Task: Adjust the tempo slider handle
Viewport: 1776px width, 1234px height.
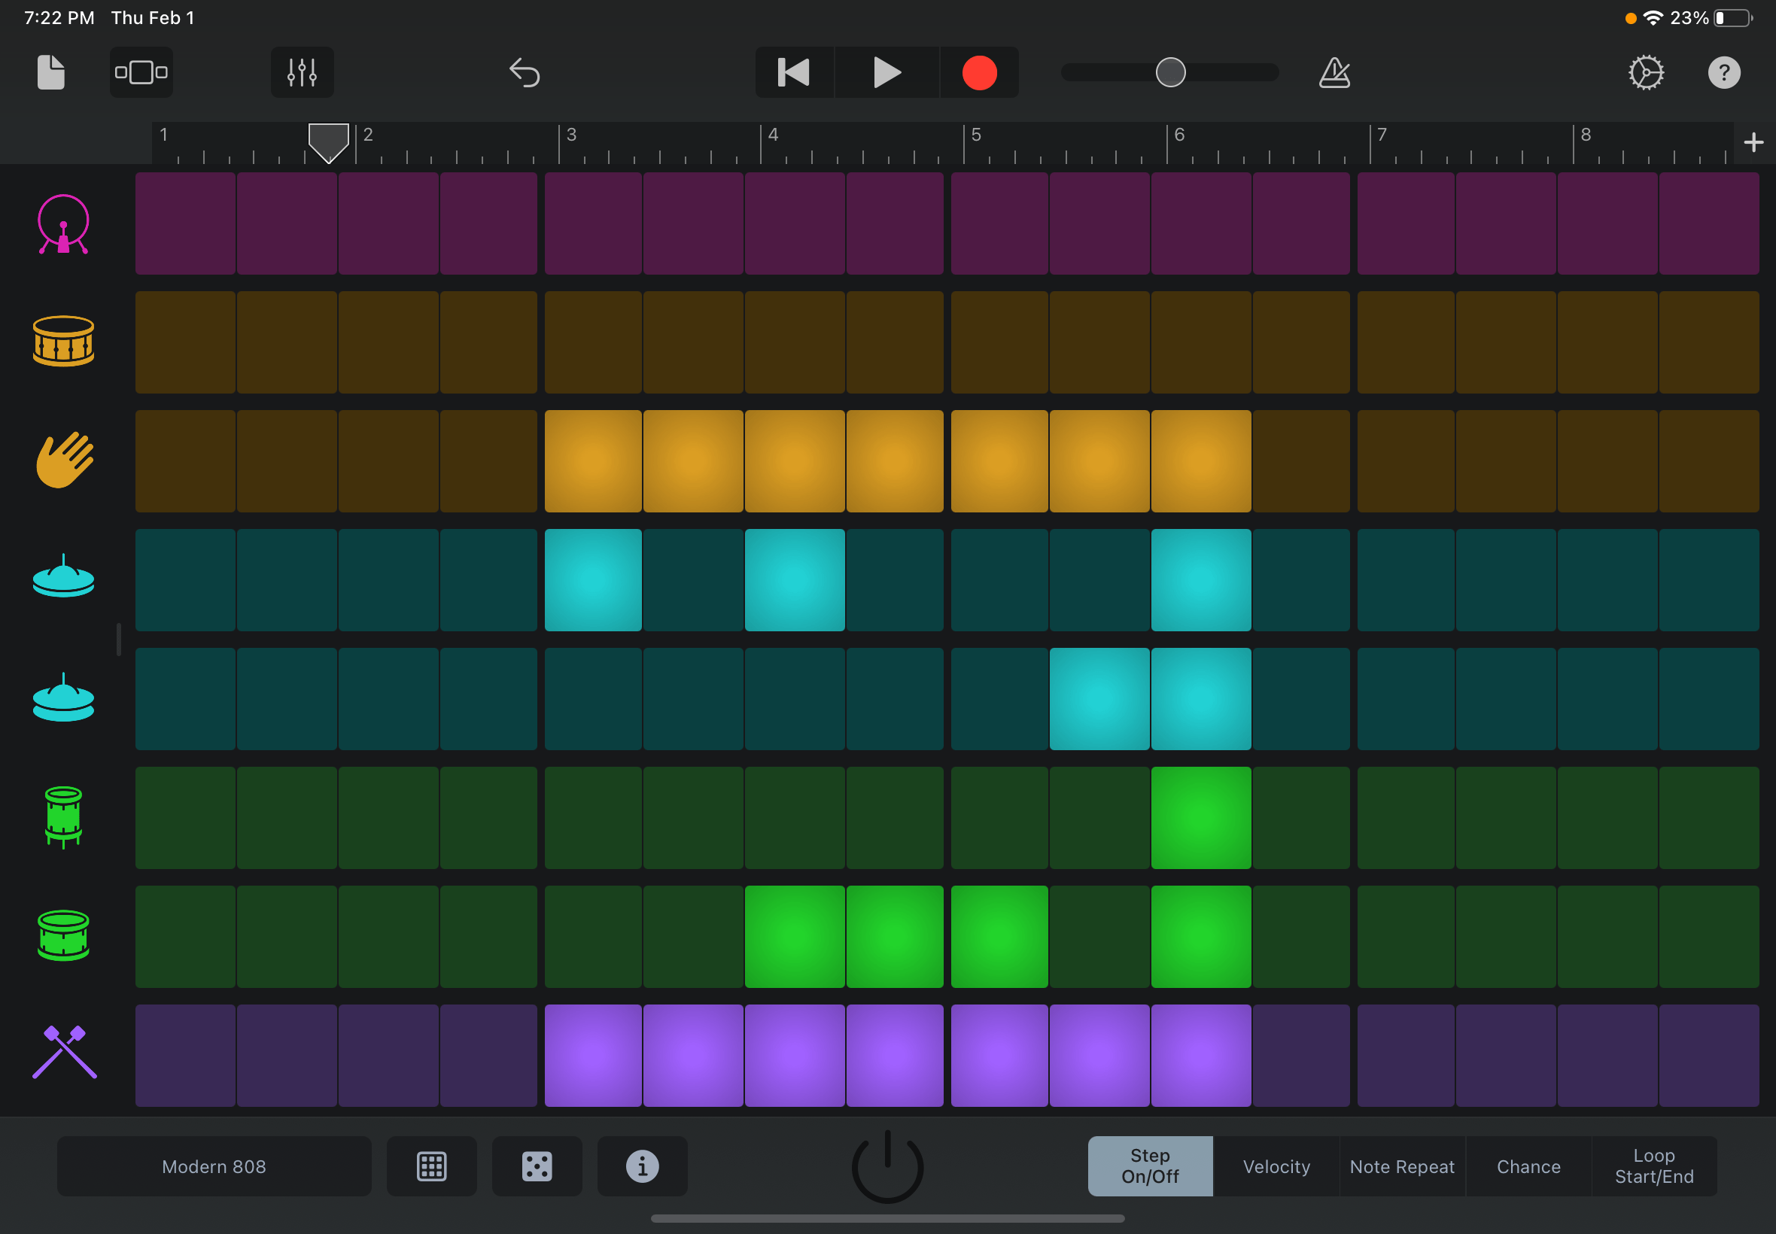Action: click(x=1169, y=72)
